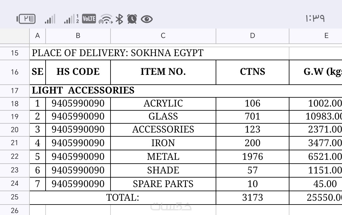Select the row 25 header
Viewport: 342px width, 215px height.
point(15,197)
